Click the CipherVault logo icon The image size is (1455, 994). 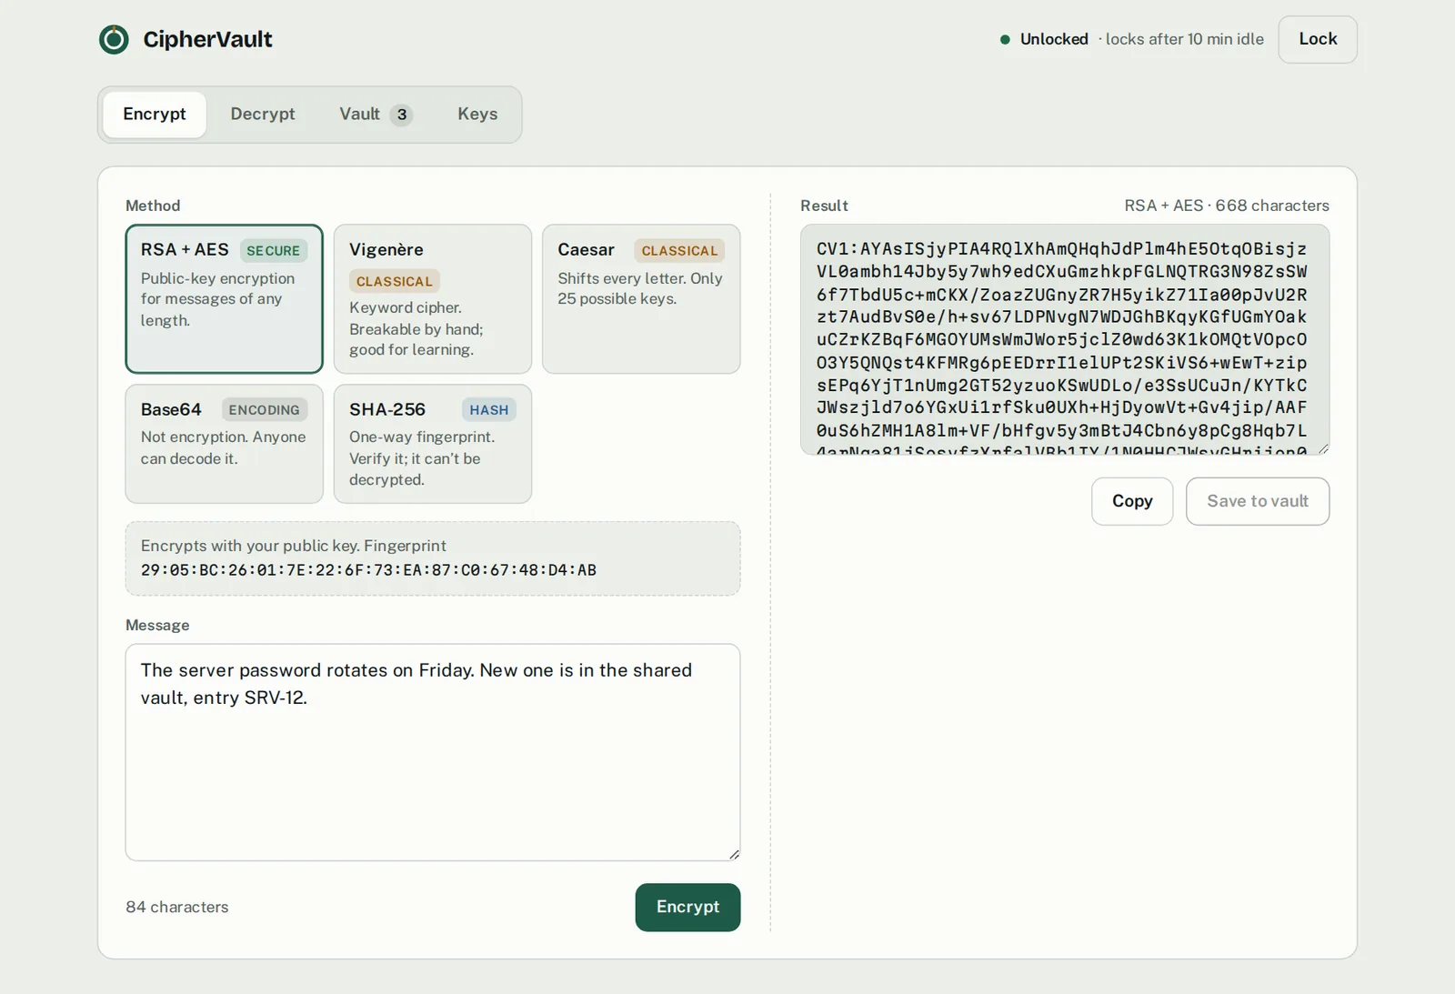coord(114,39)
